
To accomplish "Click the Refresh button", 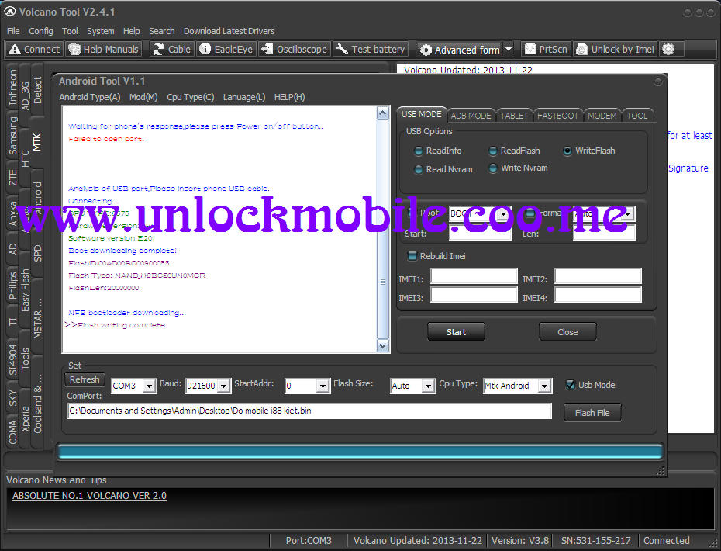I will (x=85, y=379).
